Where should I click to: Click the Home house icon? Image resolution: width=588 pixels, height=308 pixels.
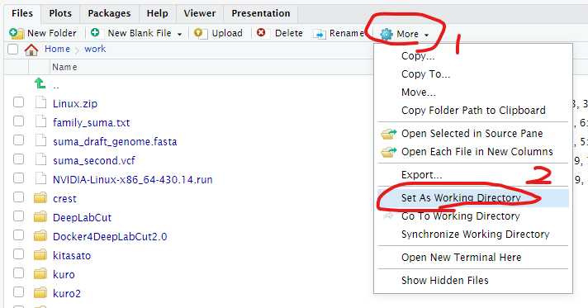pos(31,50)
